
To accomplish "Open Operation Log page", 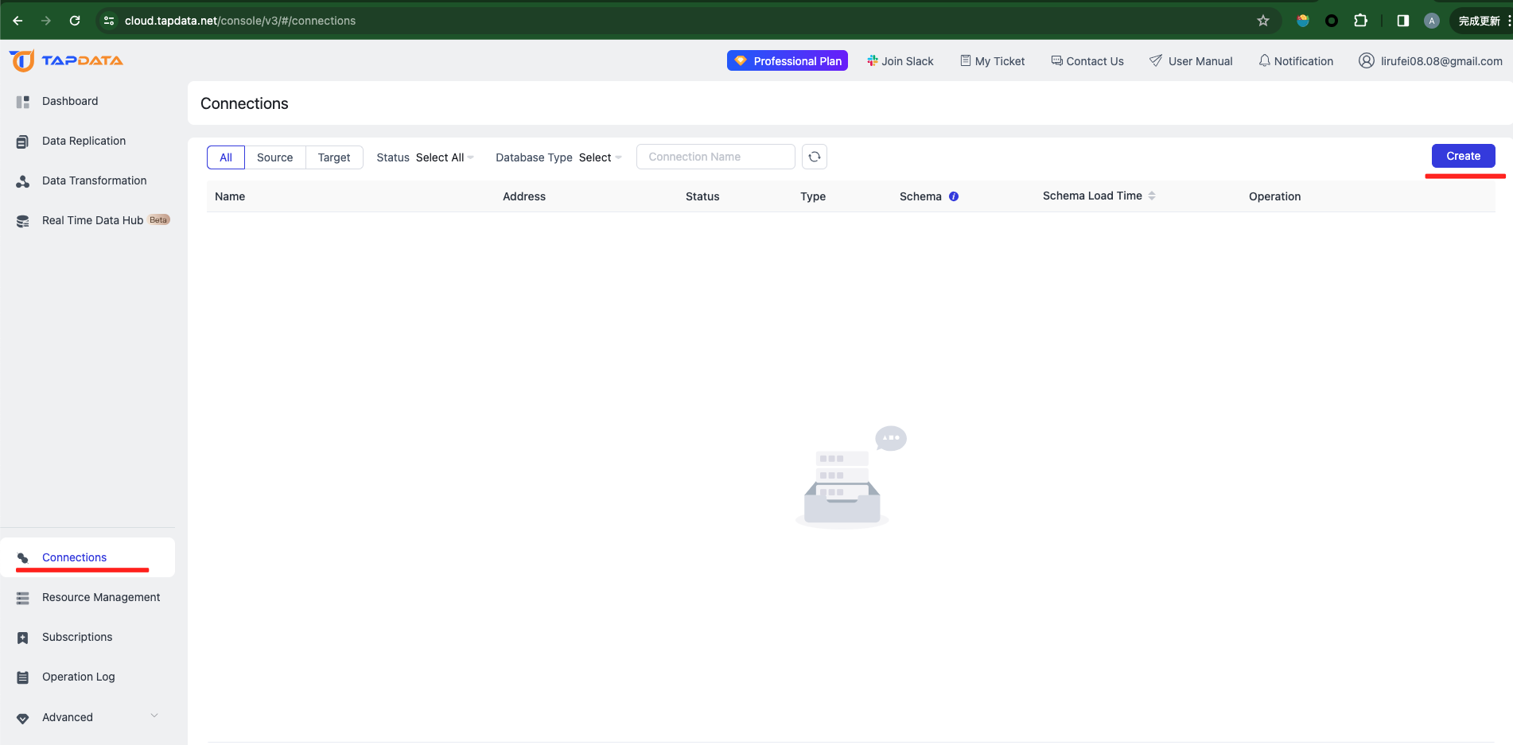I will [79, 677].
